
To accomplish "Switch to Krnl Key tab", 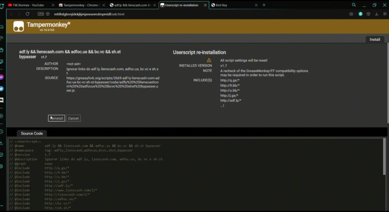I will tap(234, 5).
